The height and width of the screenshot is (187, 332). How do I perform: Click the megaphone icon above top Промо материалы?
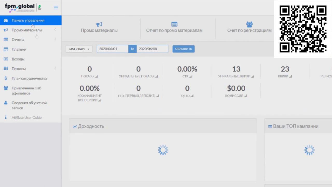[99, 24]
